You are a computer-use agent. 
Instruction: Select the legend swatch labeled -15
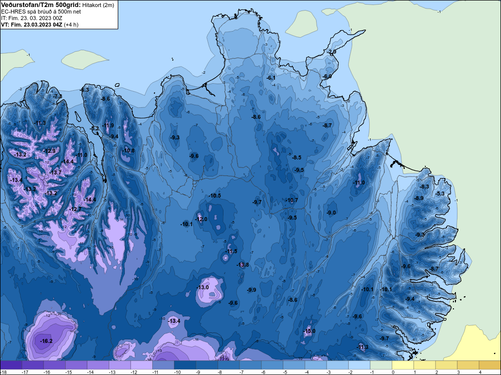point(76,365)
